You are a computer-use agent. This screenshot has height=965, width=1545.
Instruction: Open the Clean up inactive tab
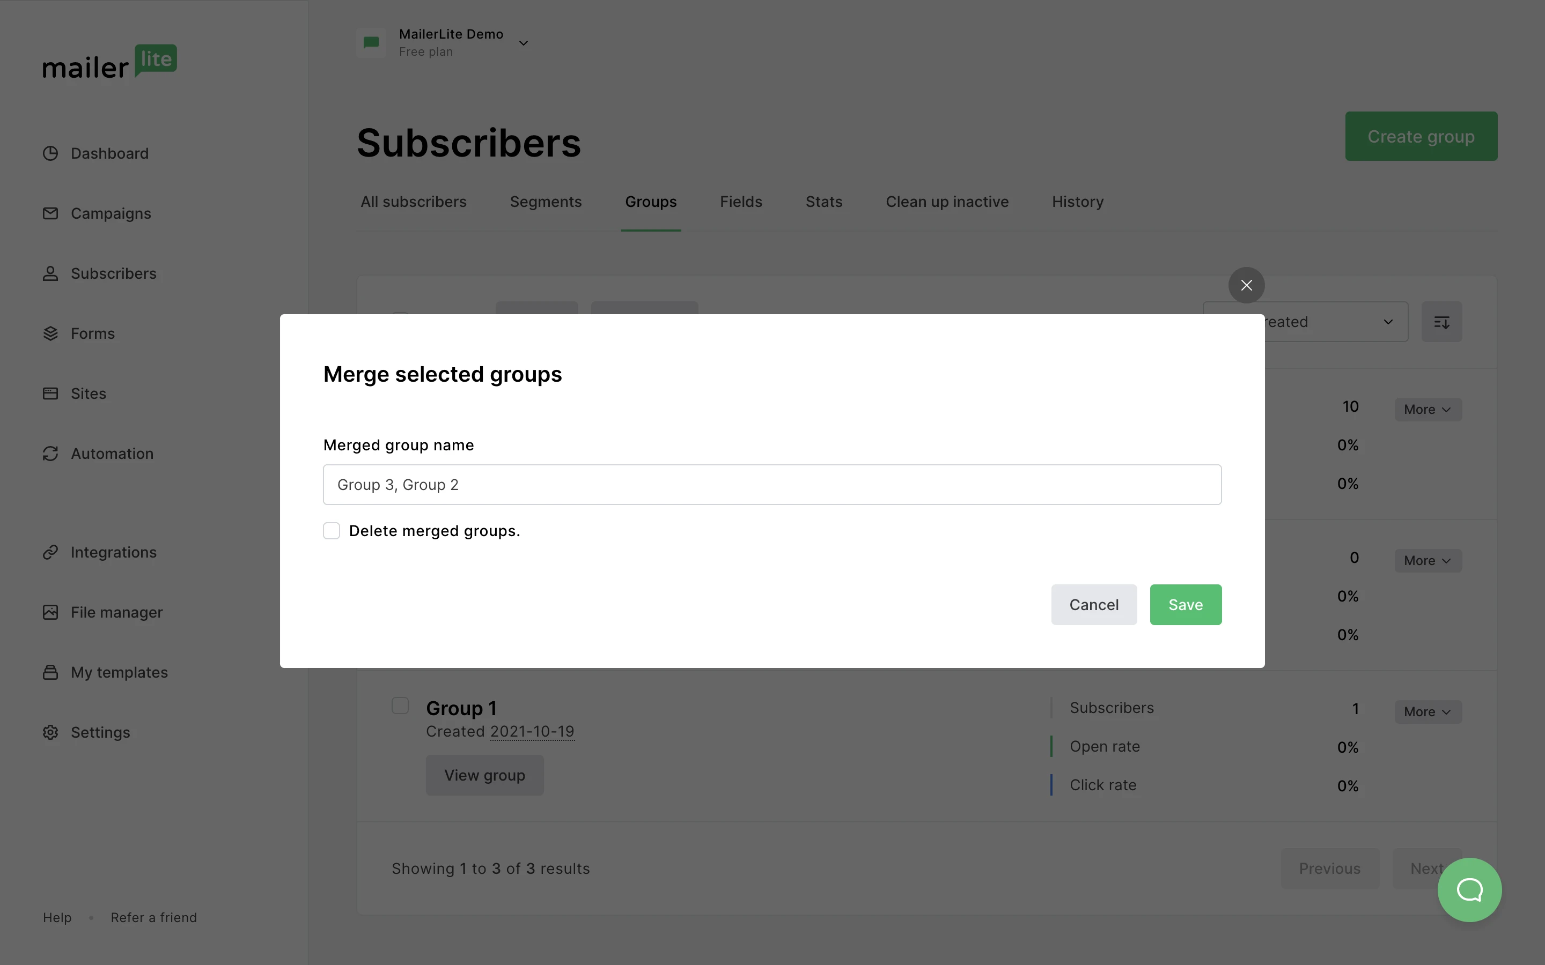(x=947, y=202)
